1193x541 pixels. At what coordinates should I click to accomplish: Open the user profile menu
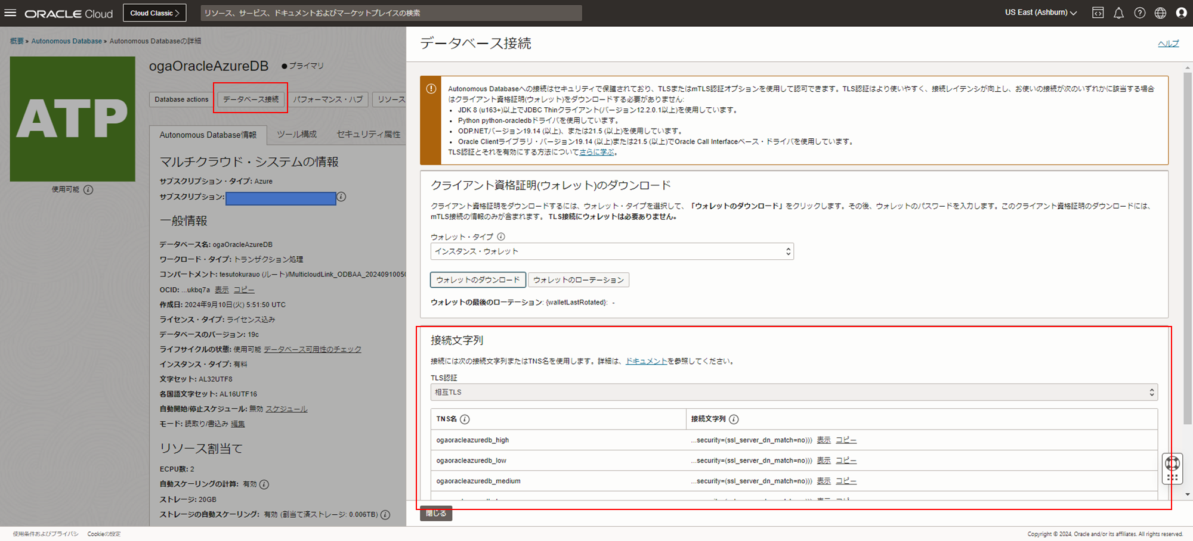coord(1181,13)
